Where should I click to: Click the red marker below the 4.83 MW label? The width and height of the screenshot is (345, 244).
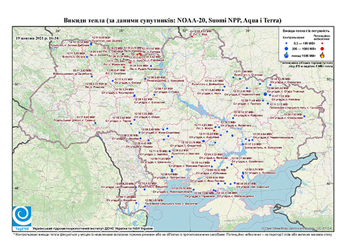pyautogui.click(x=214, y=131)
